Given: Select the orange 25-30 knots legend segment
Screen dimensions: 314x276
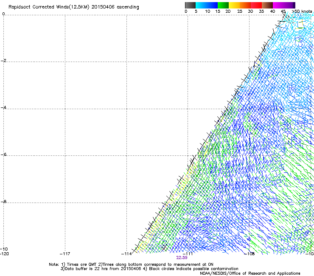Looking at the screenshot, I should tap(245, 5).
